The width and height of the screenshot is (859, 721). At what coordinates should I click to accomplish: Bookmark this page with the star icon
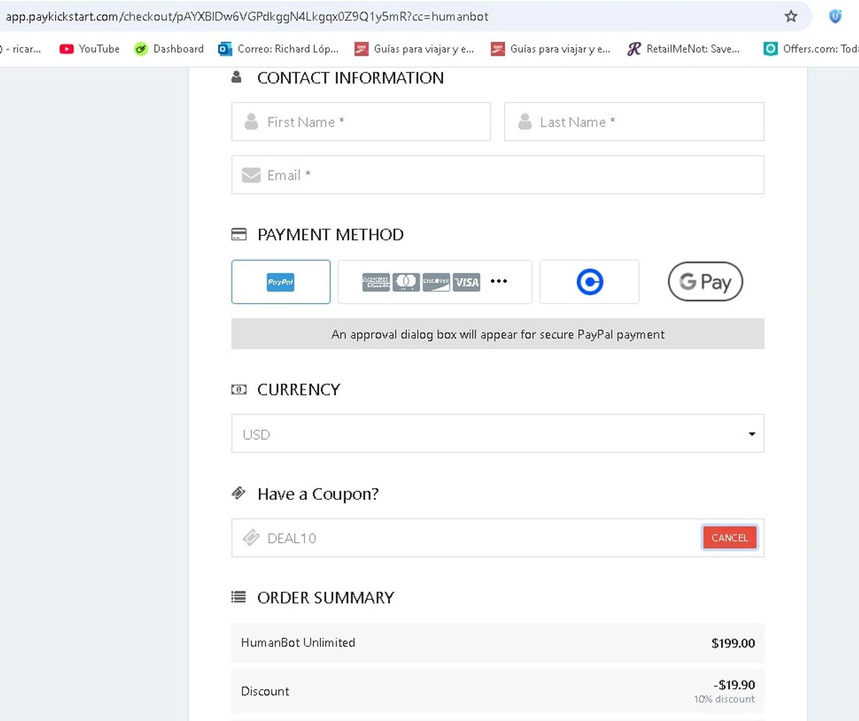click(x=791, y=17)
